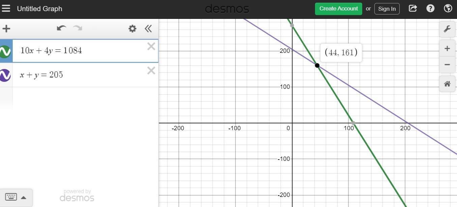Add a new expression item
457x207 pixels.
tap(6, 29)
